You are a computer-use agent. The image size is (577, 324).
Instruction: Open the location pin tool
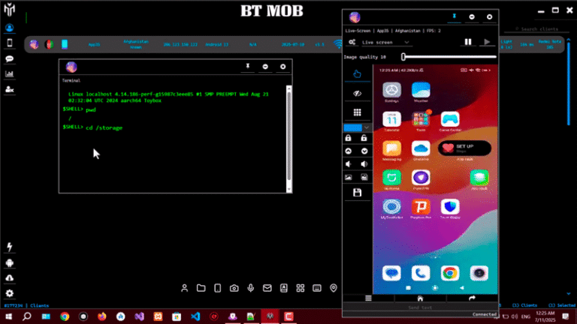(x=334, y=288)
